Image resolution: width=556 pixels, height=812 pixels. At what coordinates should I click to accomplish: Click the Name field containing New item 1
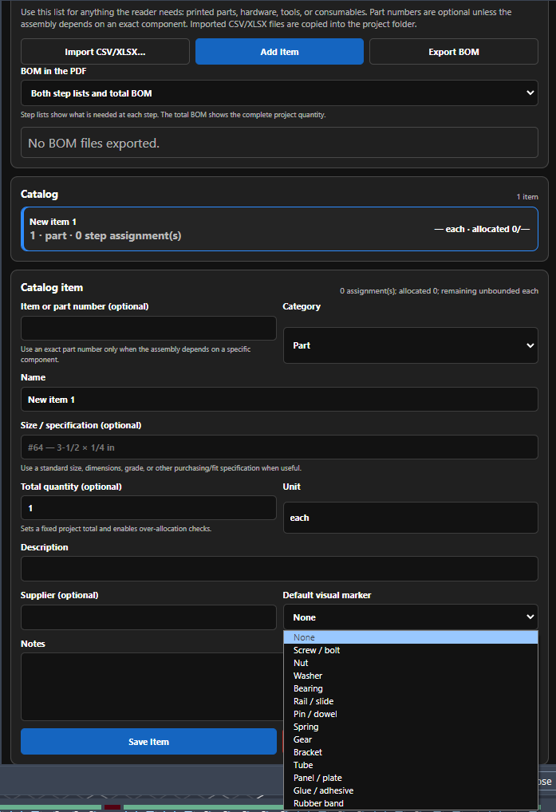click(279, 400)
